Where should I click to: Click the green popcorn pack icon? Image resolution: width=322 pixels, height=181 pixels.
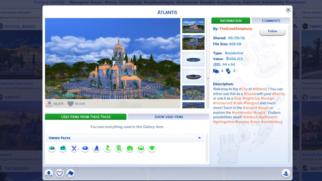(119, 148)
